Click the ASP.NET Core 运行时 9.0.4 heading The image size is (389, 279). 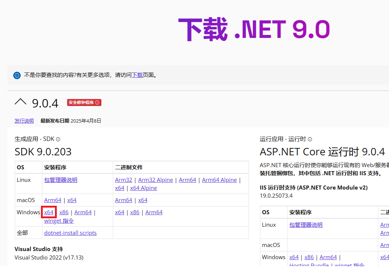(x=322, y=152)
